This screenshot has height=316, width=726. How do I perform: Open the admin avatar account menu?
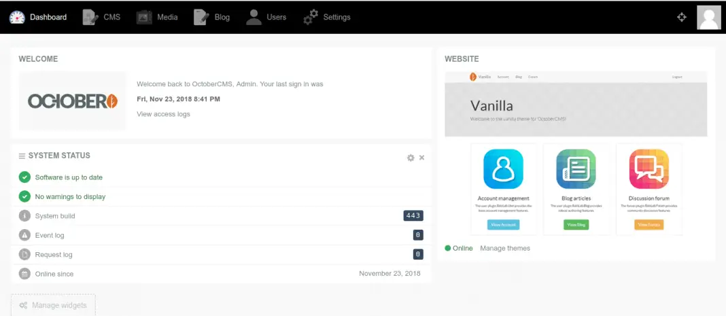708,17
